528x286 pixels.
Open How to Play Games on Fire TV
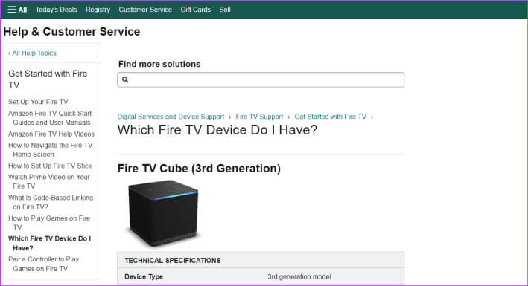click(49, 223)
